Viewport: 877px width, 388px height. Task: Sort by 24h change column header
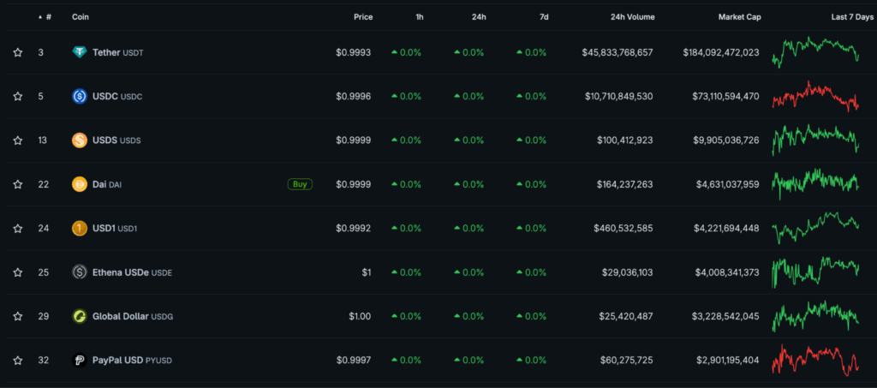tap(479, 17)
